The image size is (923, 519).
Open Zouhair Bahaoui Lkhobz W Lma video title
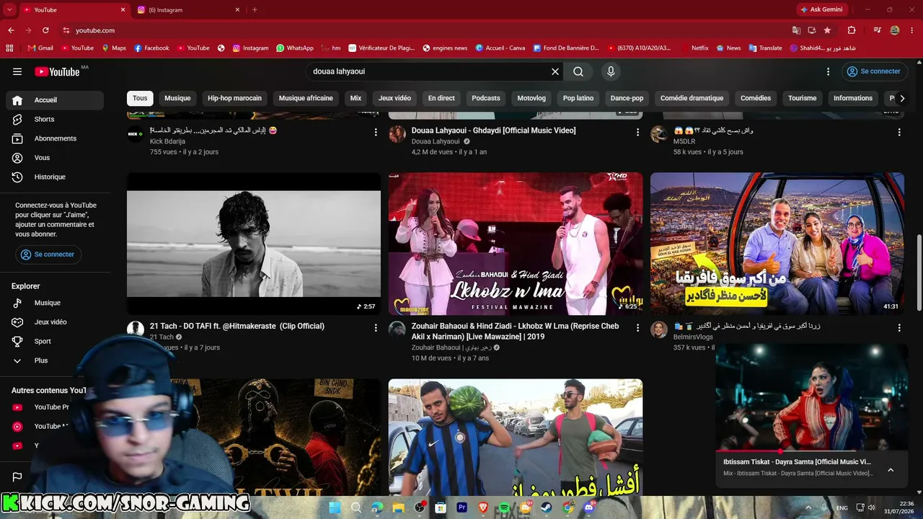(515, 331)
